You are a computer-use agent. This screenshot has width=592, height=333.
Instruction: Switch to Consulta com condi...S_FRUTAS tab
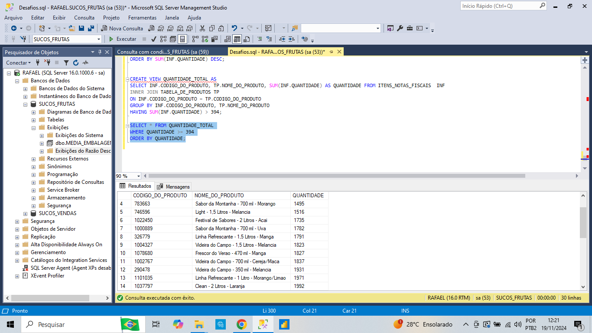click(x=163, y=52)
